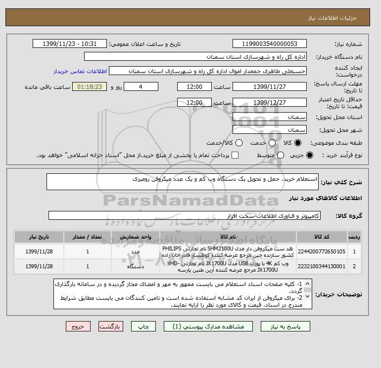The width and height of the screenshot is (381, 368).
Task: Select the کالا/خدمت radio button
Action: tap(239, 143)
